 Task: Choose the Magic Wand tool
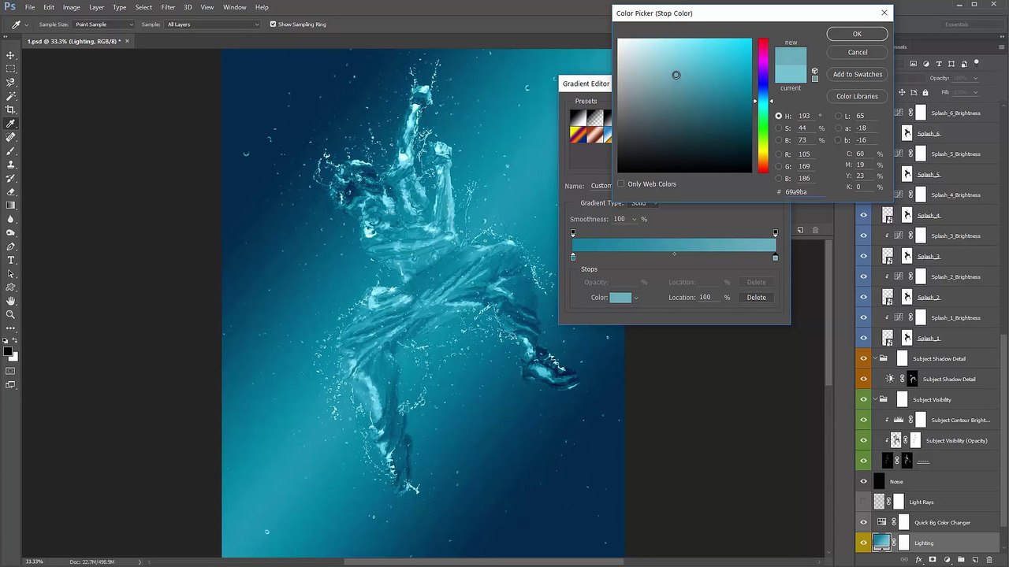(11, 96)
